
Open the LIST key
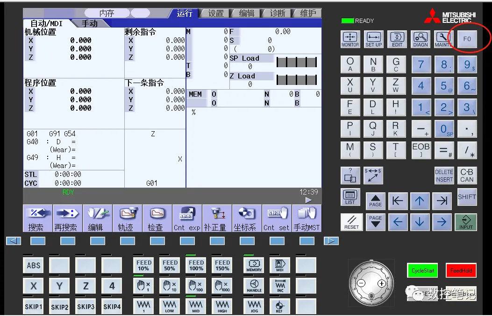point(350,197)
